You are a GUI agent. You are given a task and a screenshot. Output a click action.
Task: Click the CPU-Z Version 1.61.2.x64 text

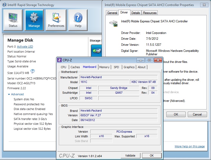[90, 156]
